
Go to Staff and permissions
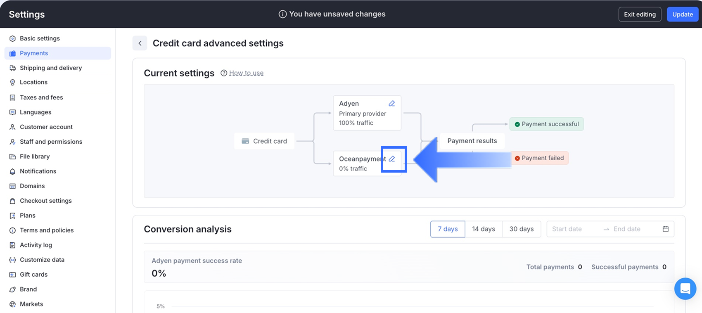point(51,142)
